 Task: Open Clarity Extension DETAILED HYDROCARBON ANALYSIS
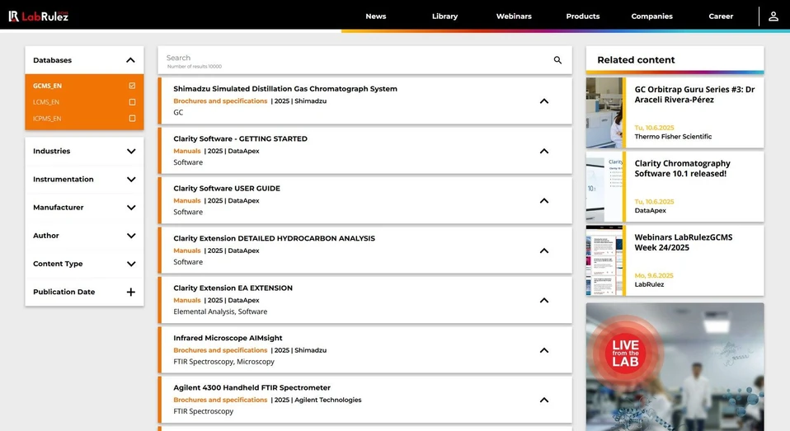(x=274, y=238)
